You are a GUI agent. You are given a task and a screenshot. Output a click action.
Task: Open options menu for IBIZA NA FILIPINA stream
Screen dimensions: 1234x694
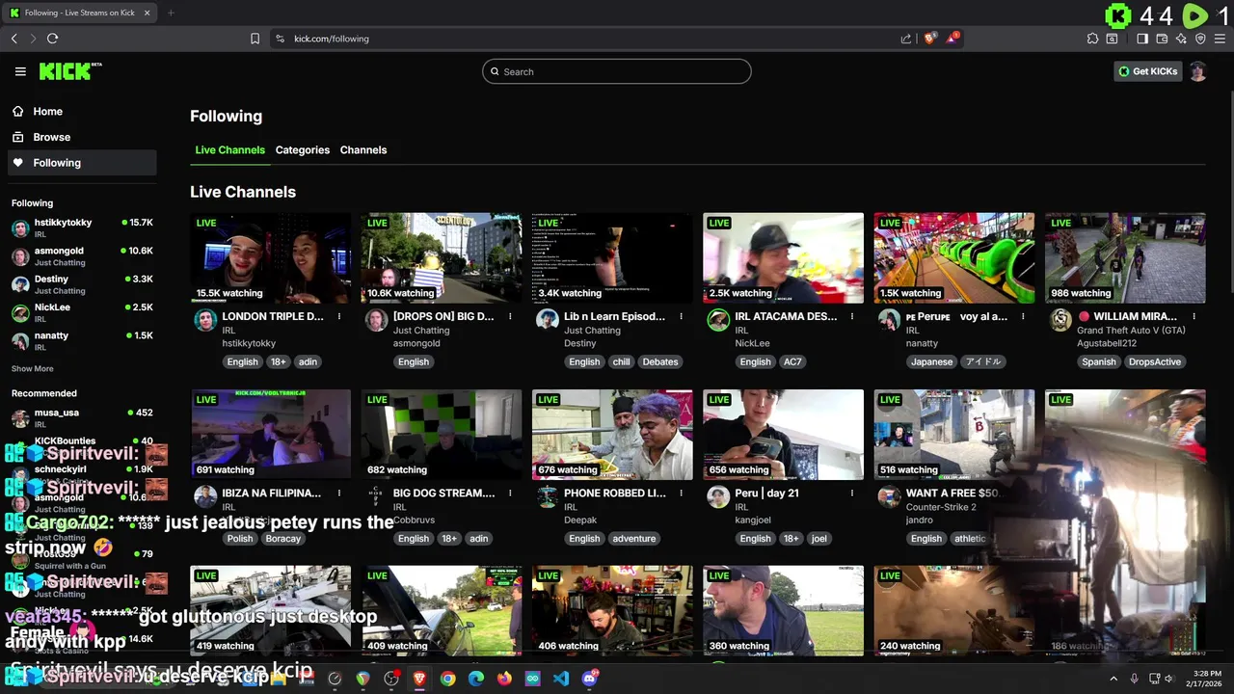tap(339, 493)
